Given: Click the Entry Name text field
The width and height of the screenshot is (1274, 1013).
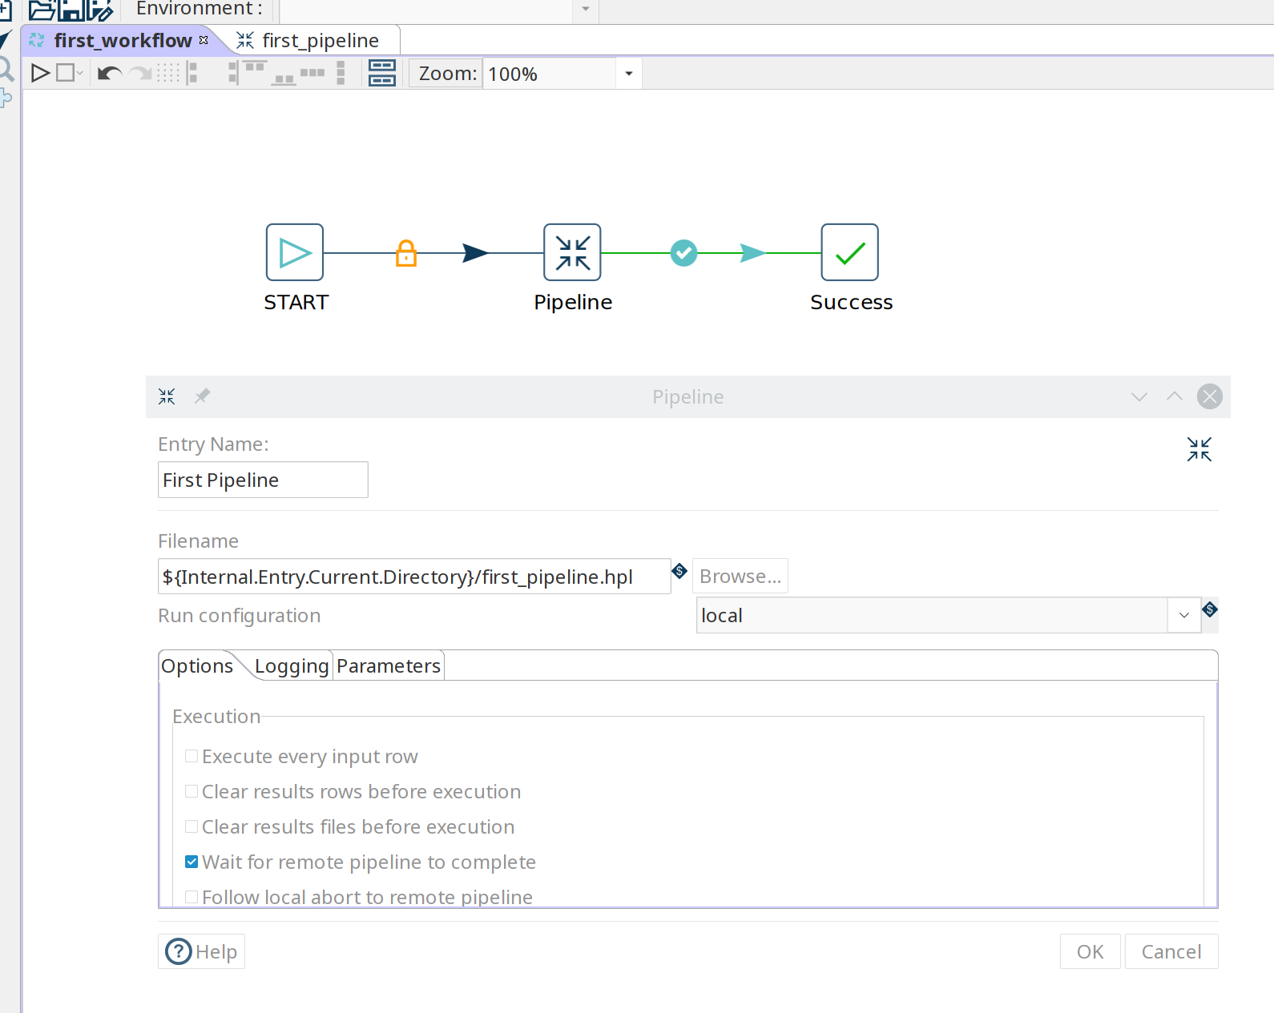Looking at the screenshot, I should click(263, 480).
